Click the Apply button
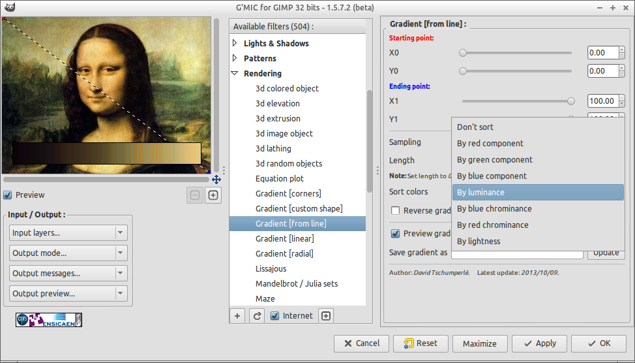 pos(539,343)
